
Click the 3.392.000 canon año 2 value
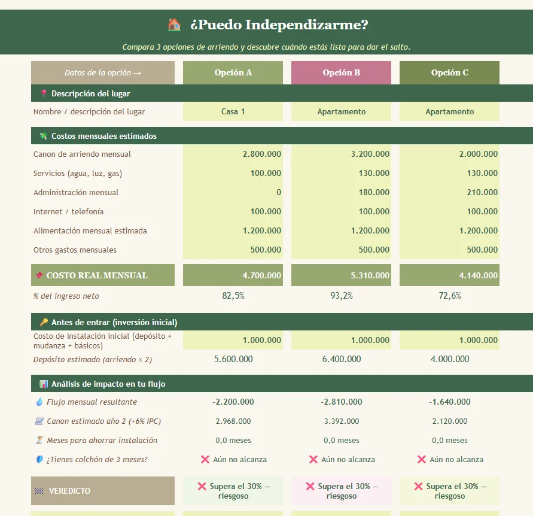[342, 421]
